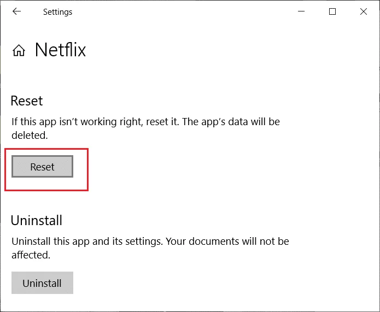This screenshot has width=380, height=312.
Task: Click the Settings window title text
Action: tap(57, 12)
